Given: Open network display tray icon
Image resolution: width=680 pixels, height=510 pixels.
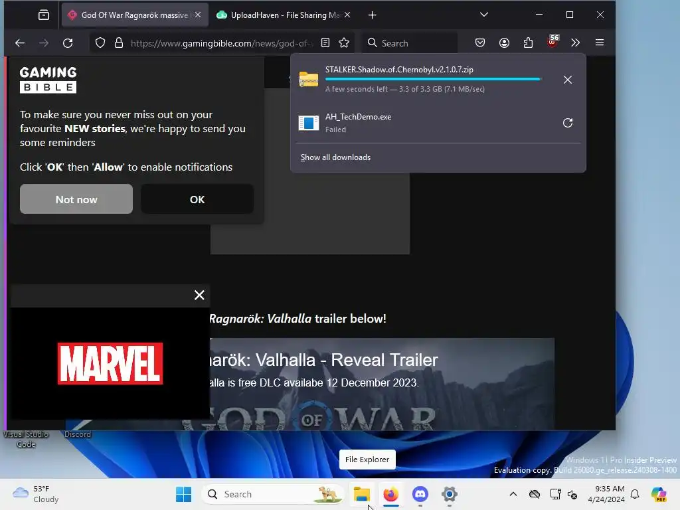Looking at the screenshot, I should click(556, 494).
